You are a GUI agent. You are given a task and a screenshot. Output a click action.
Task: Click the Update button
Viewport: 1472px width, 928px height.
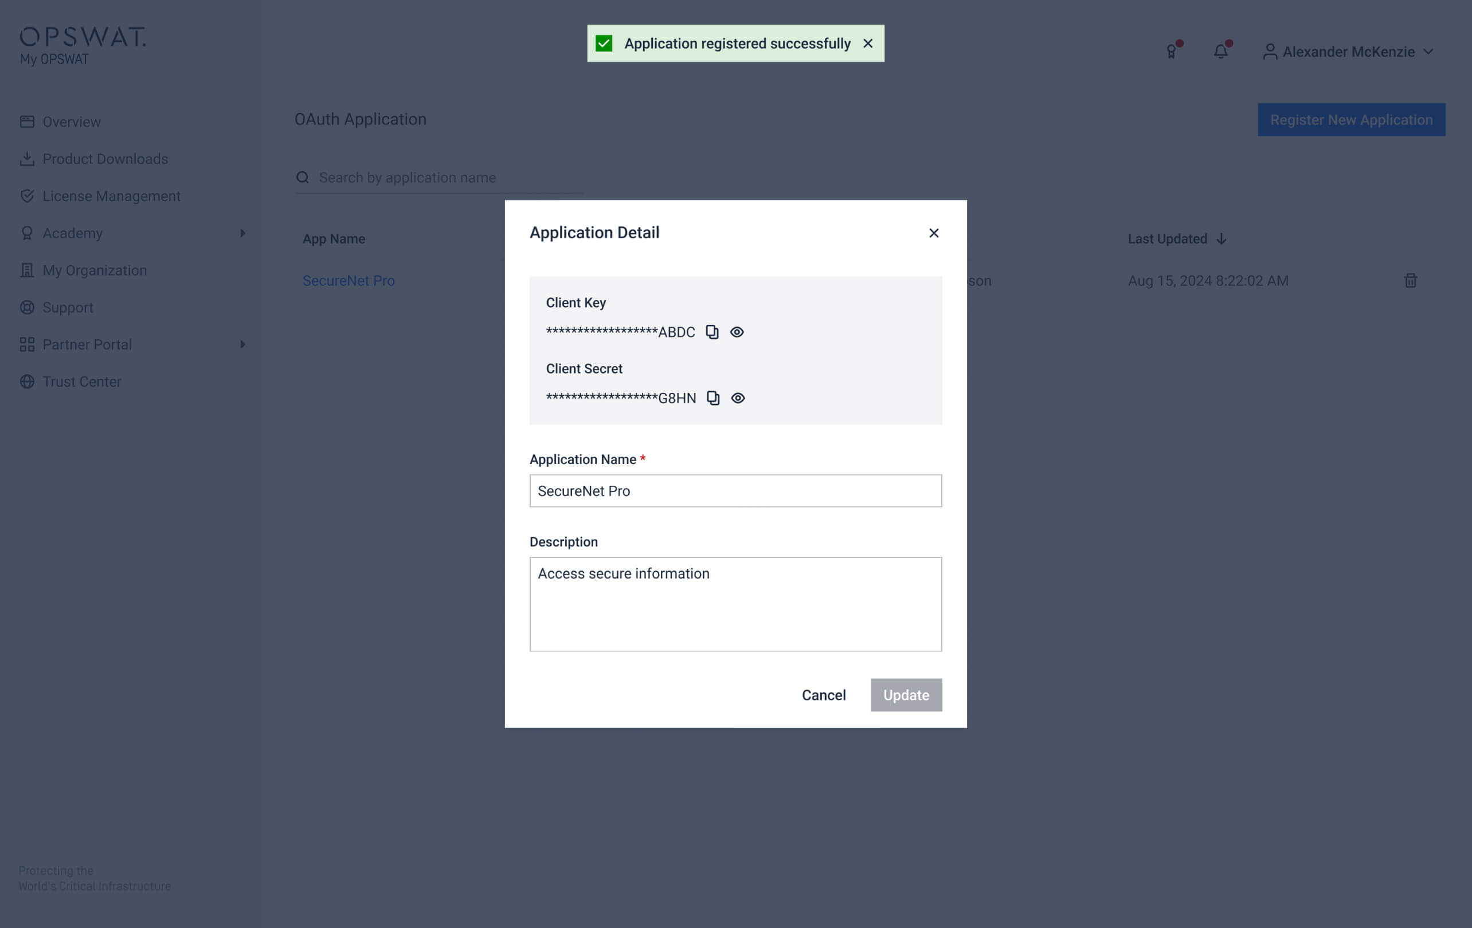pyautogui.click(x=906, y=695)
